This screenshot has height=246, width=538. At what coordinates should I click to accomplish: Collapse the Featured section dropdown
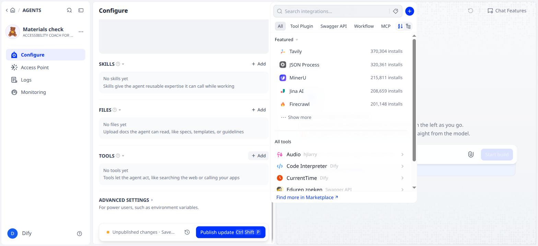297,40
